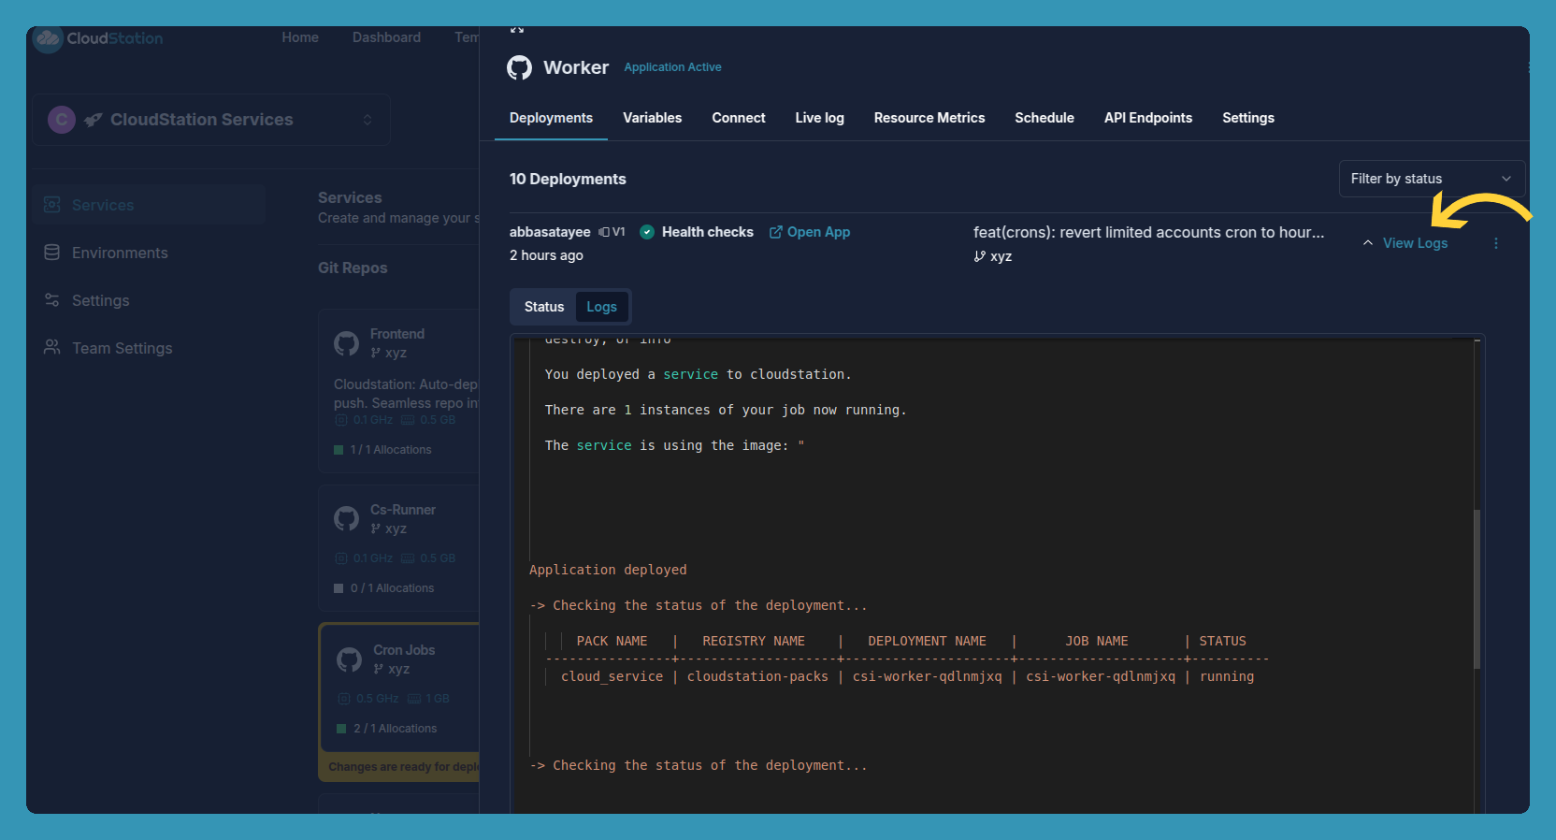The image size is (1556, 840).
Task: Click the expand panel arrows icon
Action: pyautogui.click(x=517, y=29)
